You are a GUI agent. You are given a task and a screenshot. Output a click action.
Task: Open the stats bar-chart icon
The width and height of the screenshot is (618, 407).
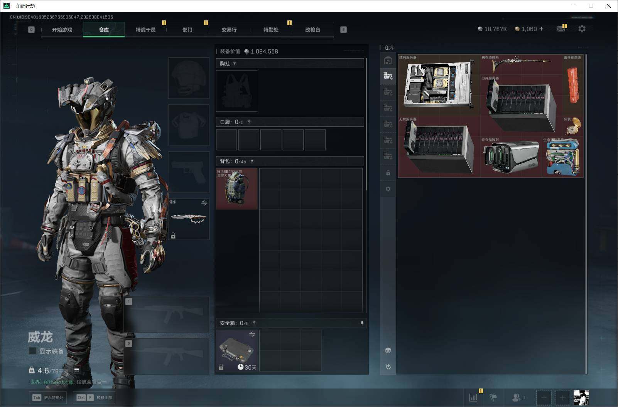pos(473,397)
